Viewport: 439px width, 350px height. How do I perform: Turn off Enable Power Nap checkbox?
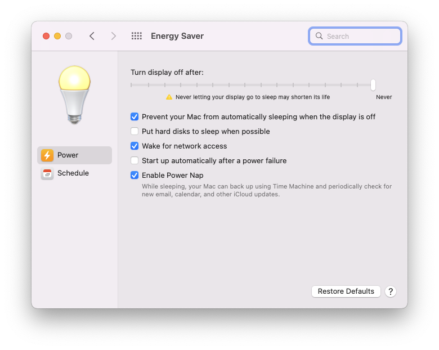135,176
